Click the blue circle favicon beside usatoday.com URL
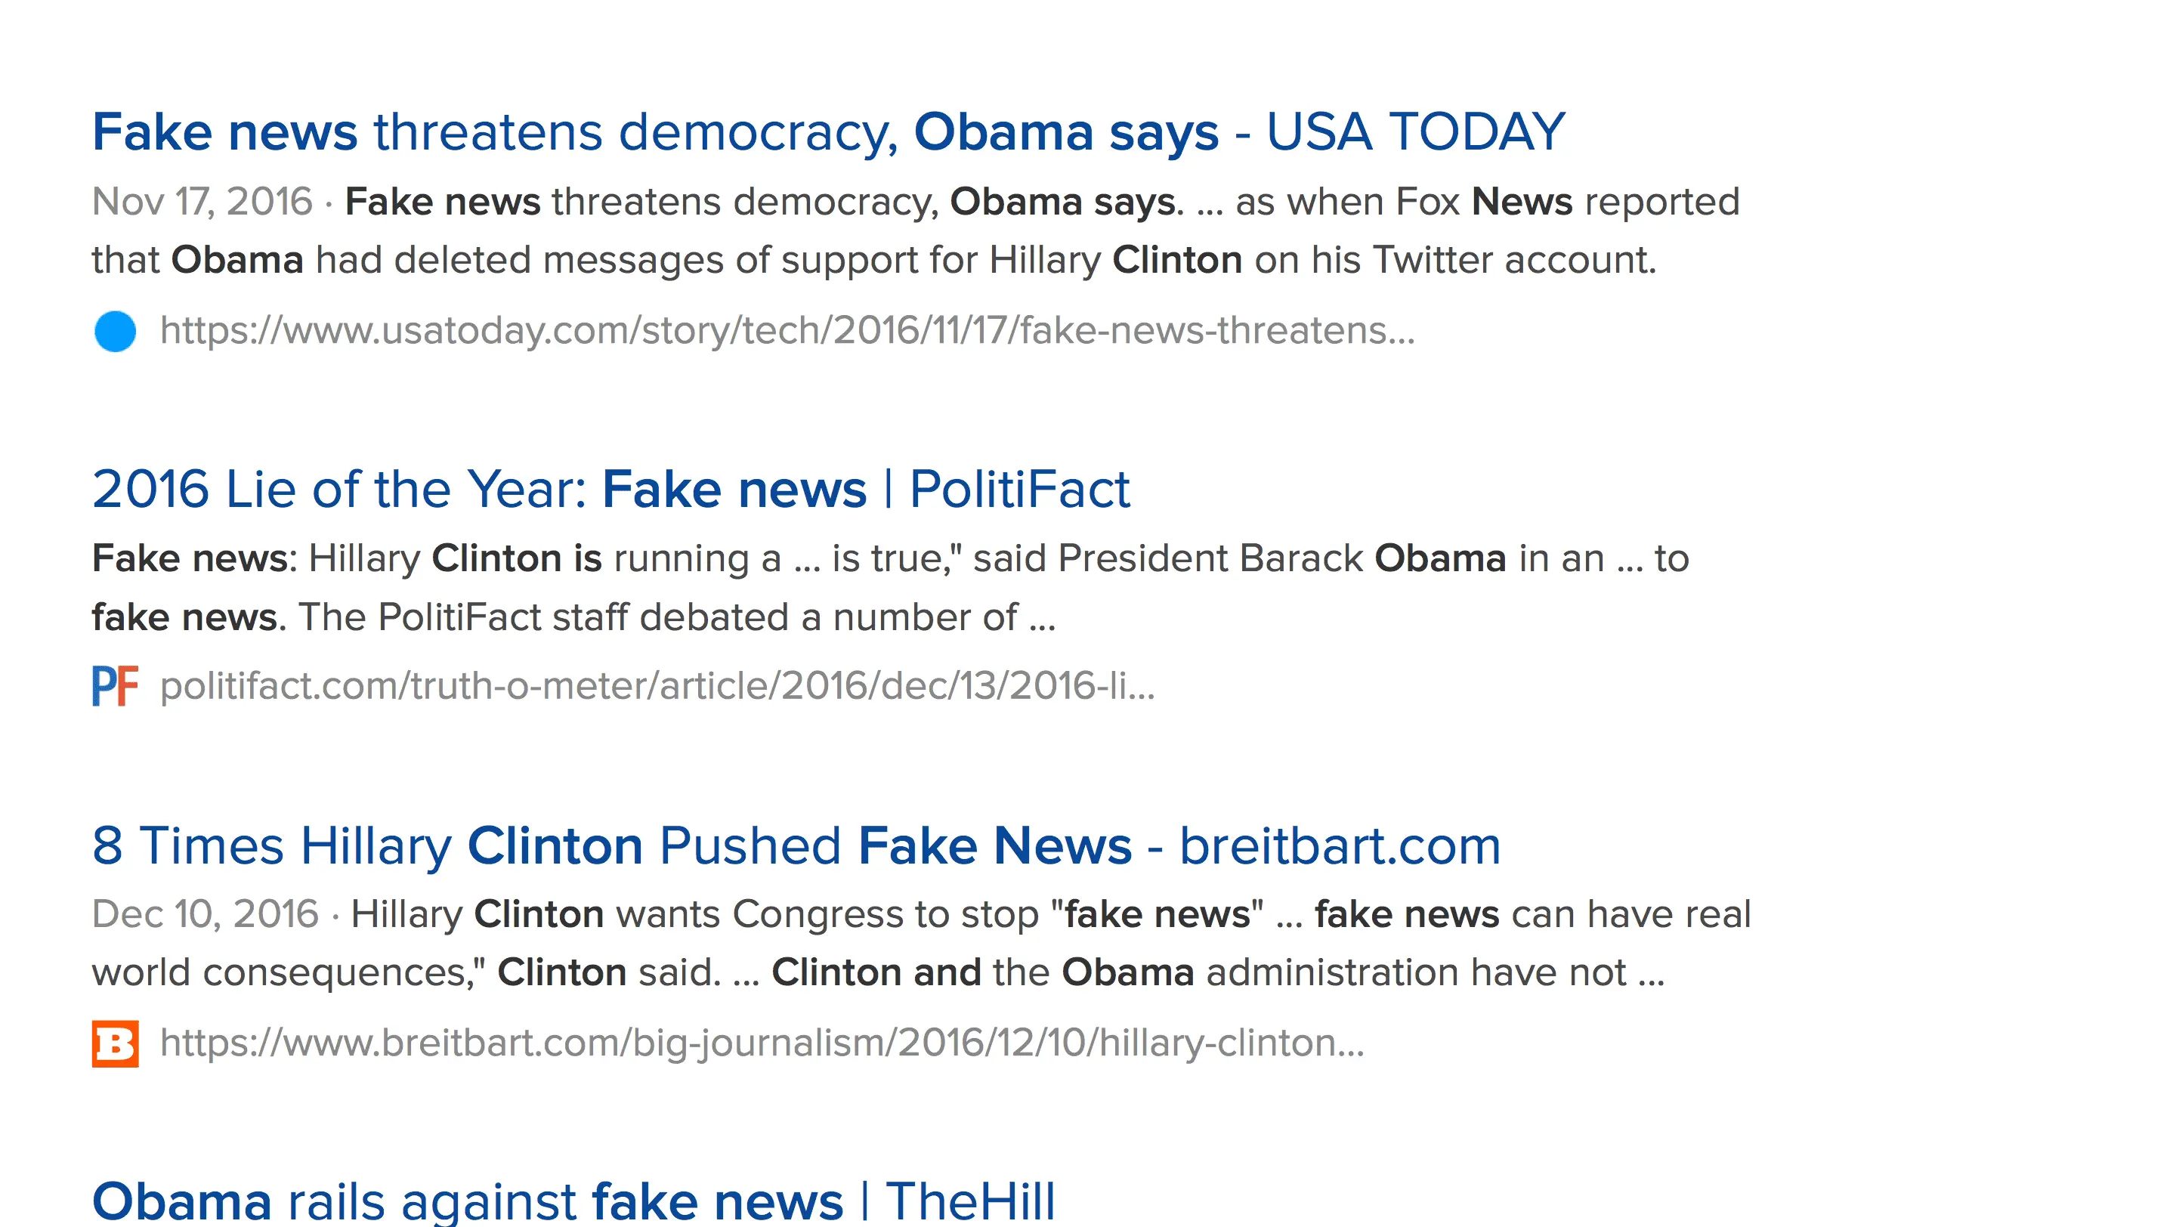 click(x=115, y=331)
